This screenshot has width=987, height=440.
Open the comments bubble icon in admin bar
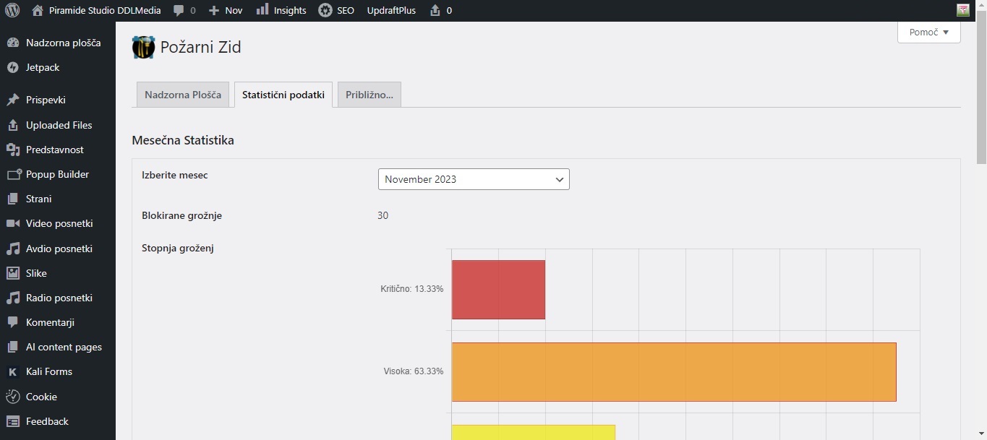pyautogui.click(x=179, y=11)
